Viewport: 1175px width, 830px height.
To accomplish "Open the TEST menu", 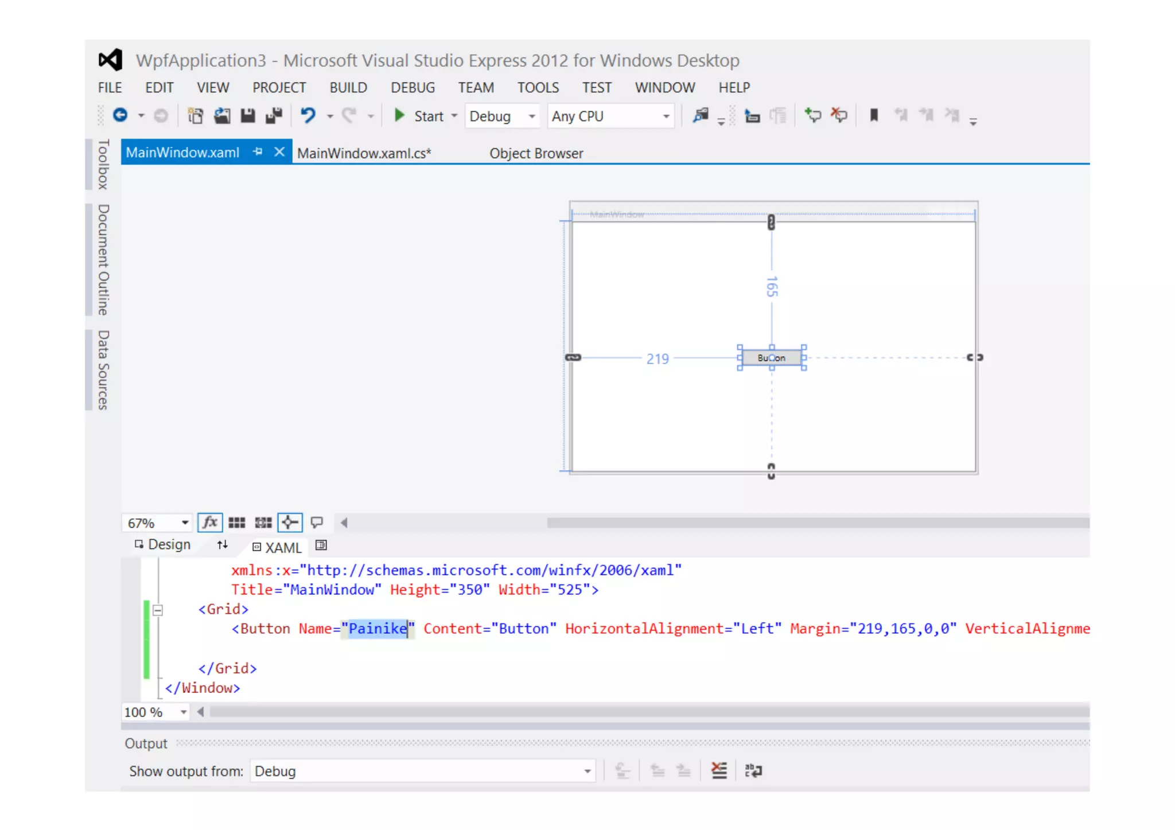I will (597, 88).
